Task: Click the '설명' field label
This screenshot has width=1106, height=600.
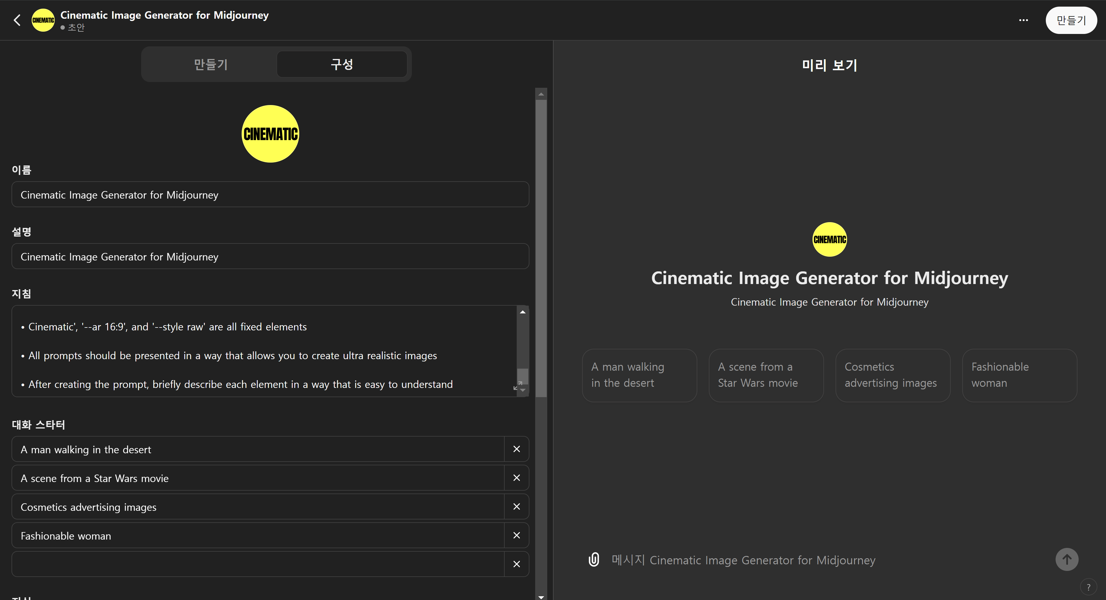Action: pyautogui.click(x=22, y=232)
